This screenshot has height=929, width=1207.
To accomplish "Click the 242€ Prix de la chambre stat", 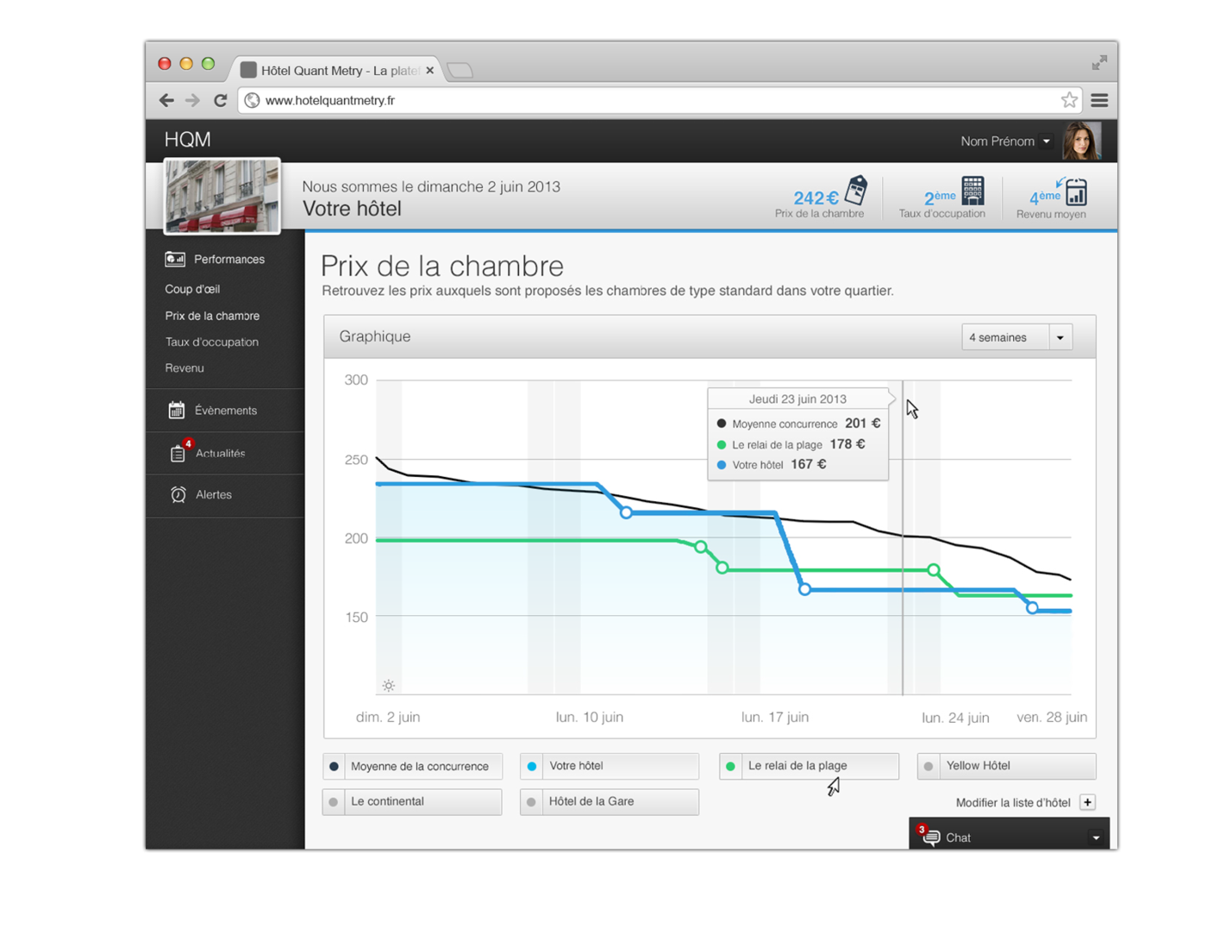I will click(x=821, y=198).
